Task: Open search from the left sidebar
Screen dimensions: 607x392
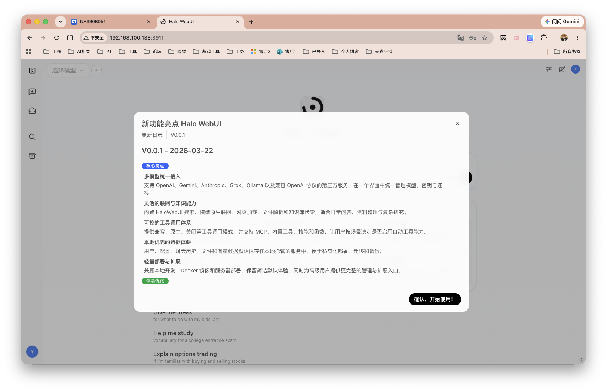Action: click(x=32, y=137)
